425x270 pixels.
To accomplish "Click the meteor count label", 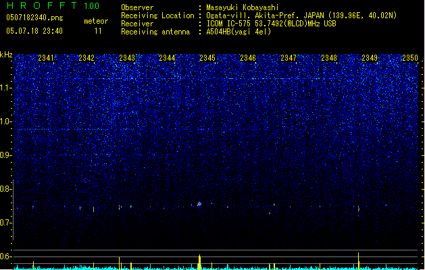I will point(96,21).
